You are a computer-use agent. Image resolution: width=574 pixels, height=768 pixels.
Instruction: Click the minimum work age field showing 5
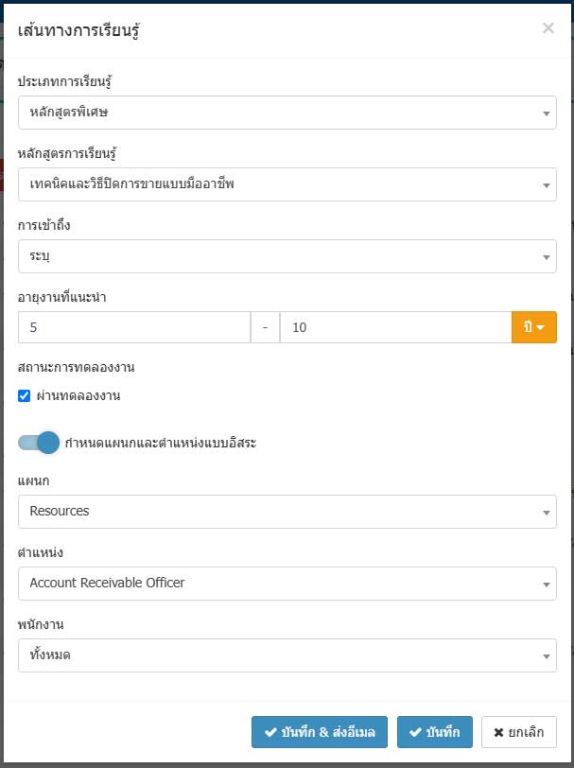pyautogui.click(x=134, y=327)
